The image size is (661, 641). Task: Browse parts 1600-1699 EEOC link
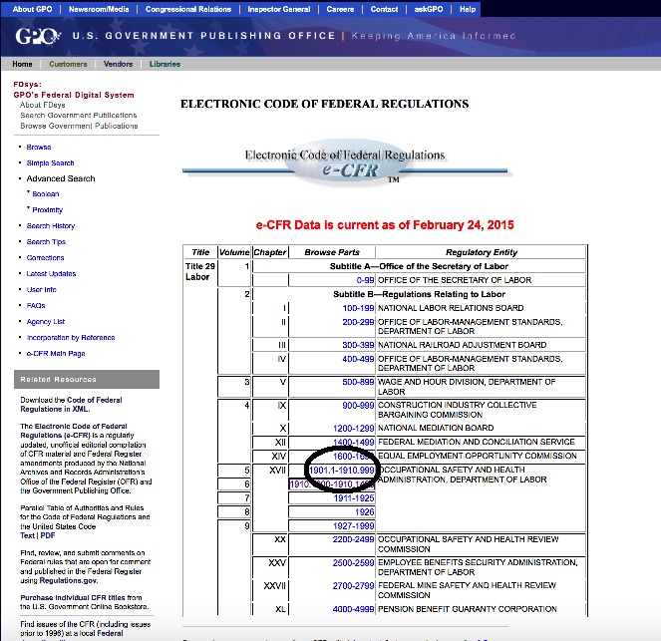pos(353,457)
